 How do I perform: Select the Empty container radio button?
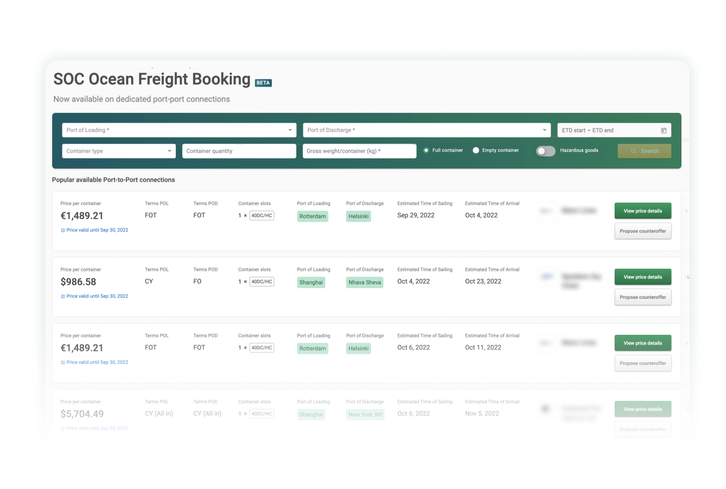pos(476,150)
